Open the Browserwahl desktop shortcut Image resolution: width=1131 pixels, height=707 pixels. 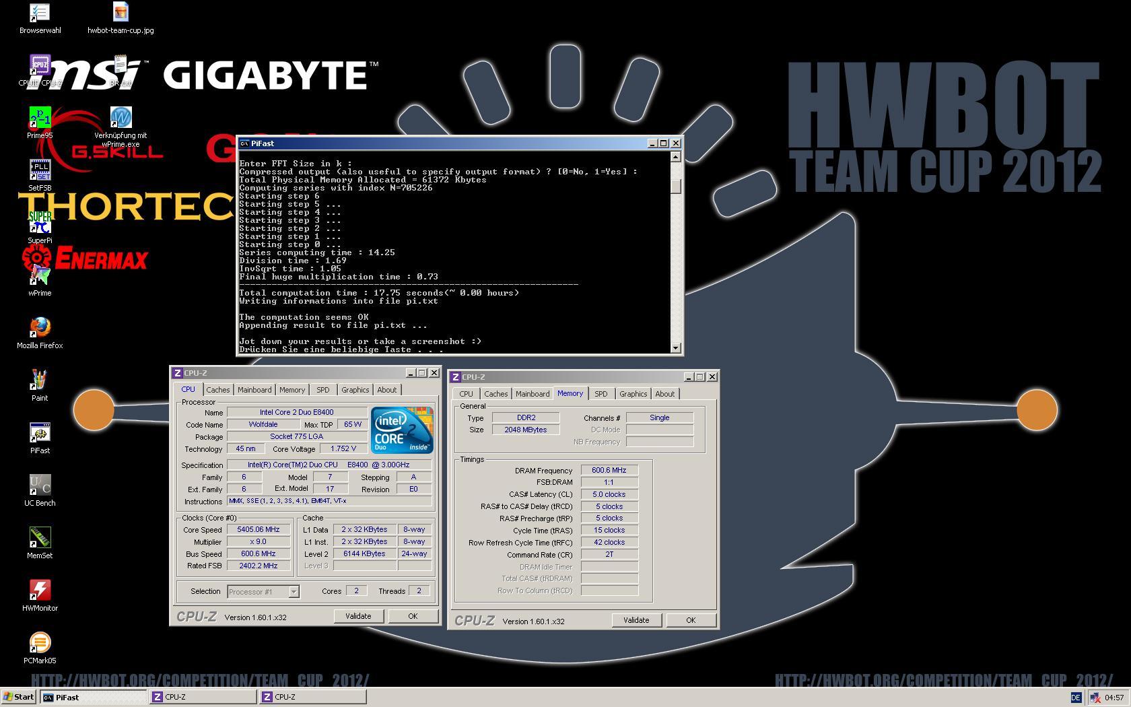[40, 18]
